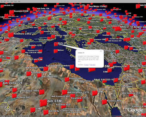Image resolution: width=146 pixels, height=117 pixels.
Task: Select the Kosmos-1802 placemark folder
Action: (x=29, y=74)
